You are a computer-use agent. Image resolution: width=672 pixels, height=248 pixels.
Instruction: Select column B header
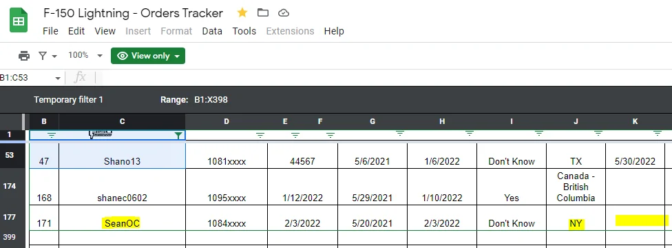[44, 121]
